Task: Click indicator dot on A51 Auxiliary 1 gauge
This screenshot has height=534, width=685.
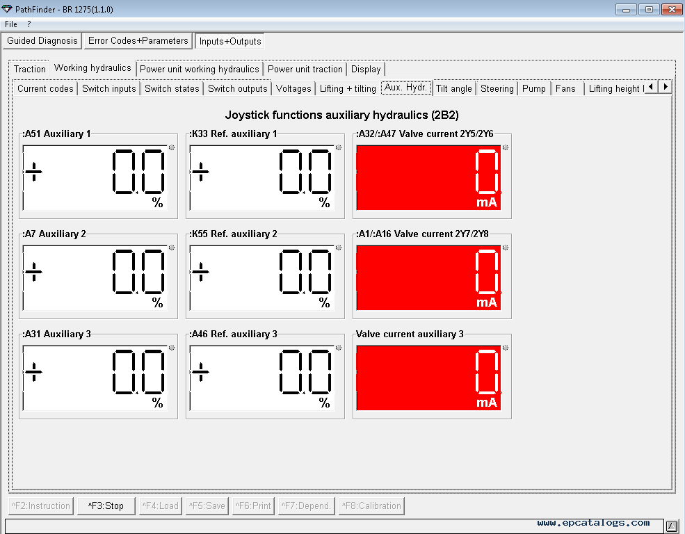Action: (x=172, y=147)
